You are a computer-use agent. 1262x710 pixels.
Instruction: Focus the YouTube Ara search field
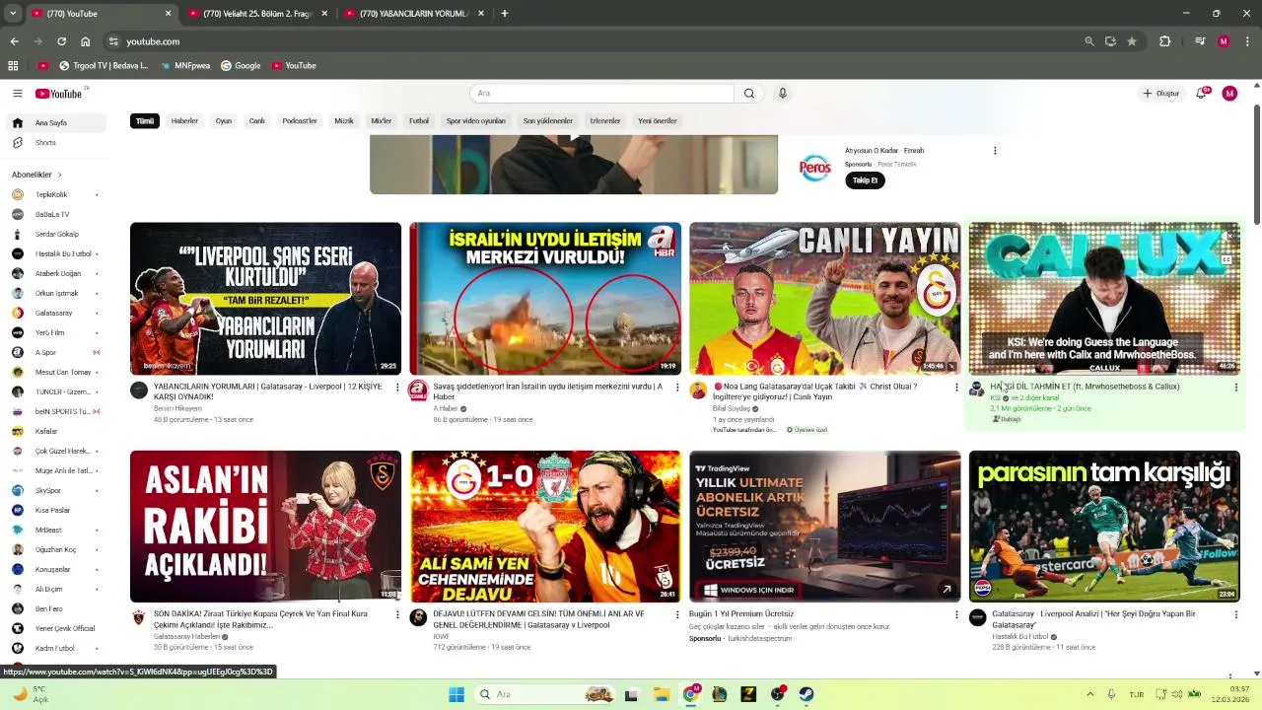602,94
